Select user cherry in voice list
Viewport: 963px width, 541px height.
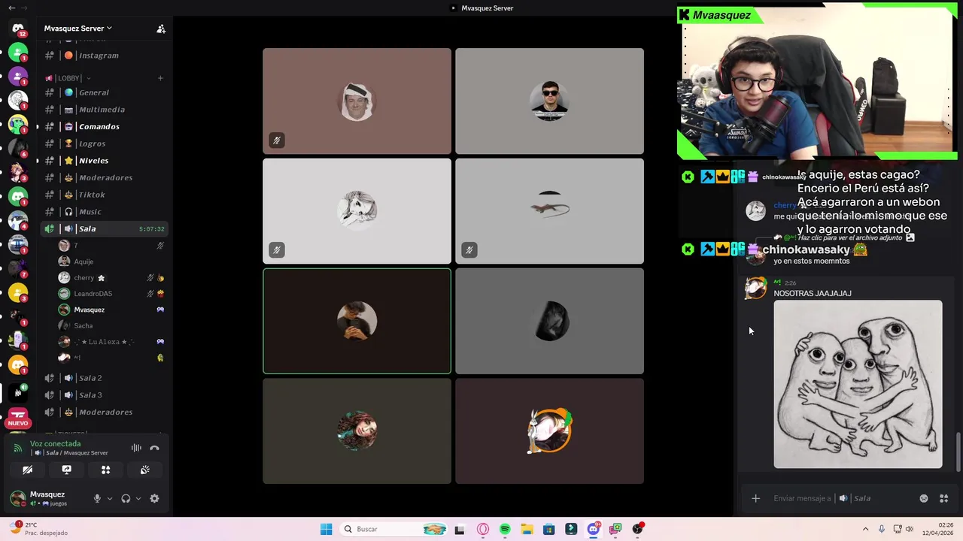point(111,278)
